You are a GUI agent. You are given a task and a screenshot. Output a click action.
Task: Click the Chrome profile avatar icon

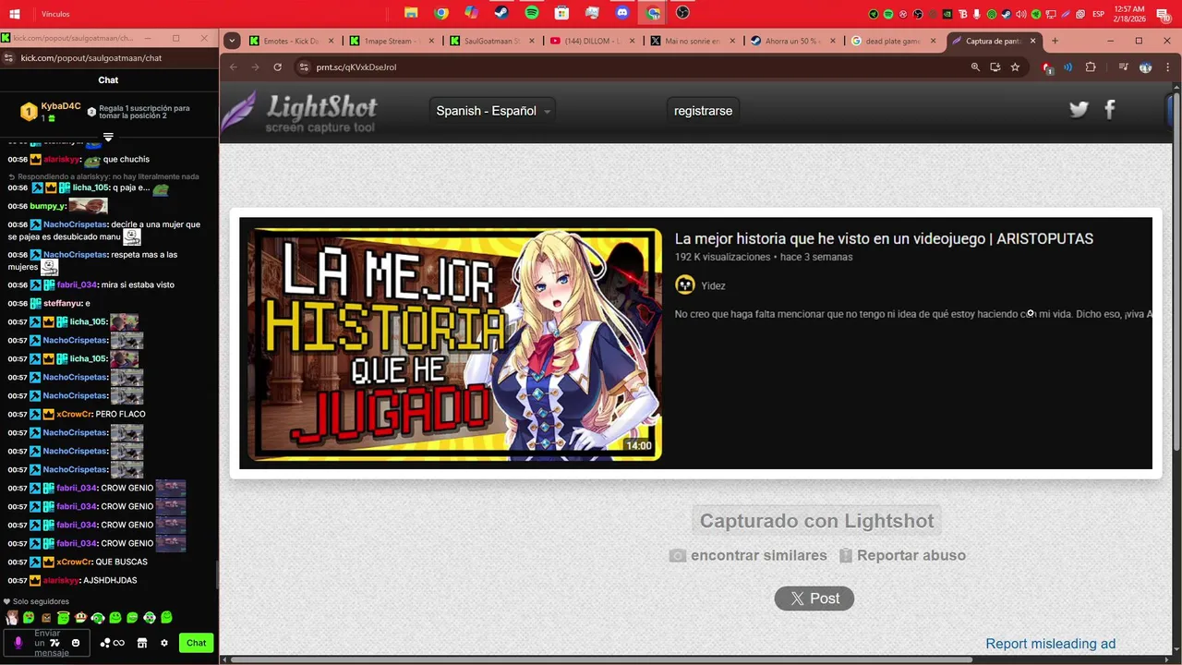tap(1146, 66)
